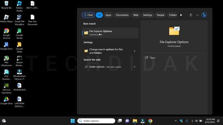Open the three-dots search options menu
Viewport: 223px width, 125px height.
tap(198, 15)
